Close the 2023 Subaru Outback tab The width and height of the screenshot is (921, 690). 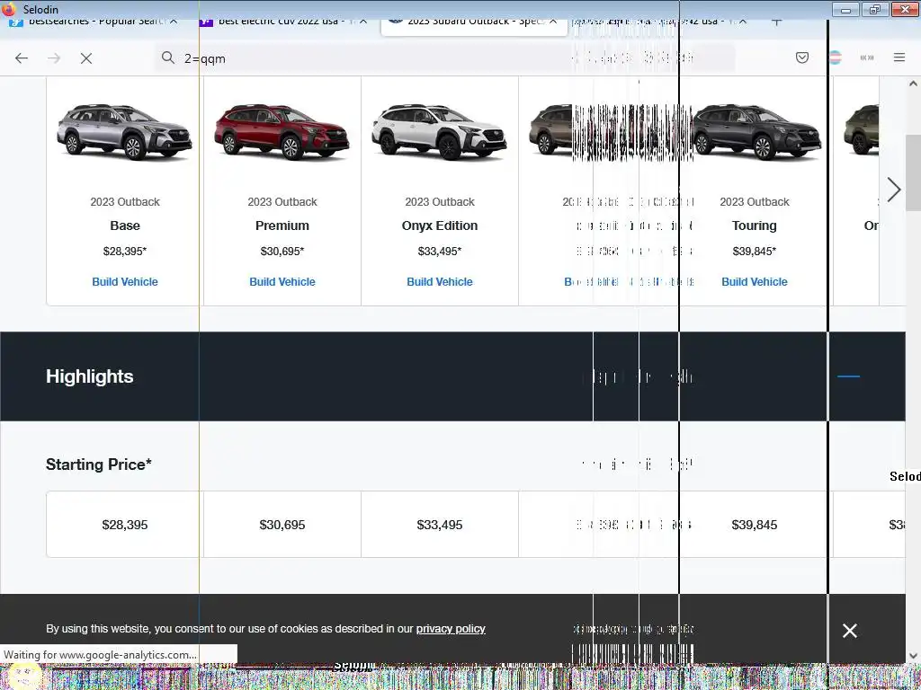[x=553, y=22]
